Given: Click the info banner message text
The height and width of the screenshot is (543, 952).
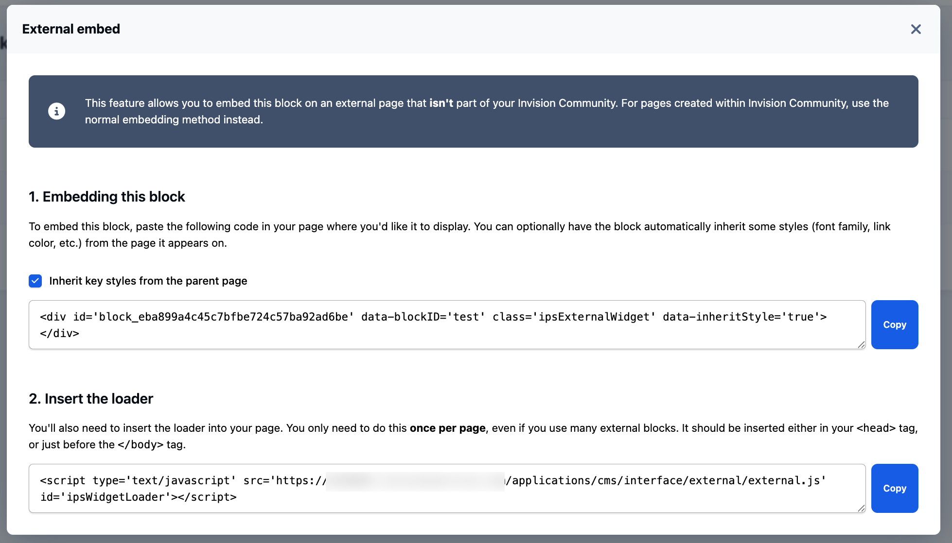Looking at the screenshot, I should [487, 111].
